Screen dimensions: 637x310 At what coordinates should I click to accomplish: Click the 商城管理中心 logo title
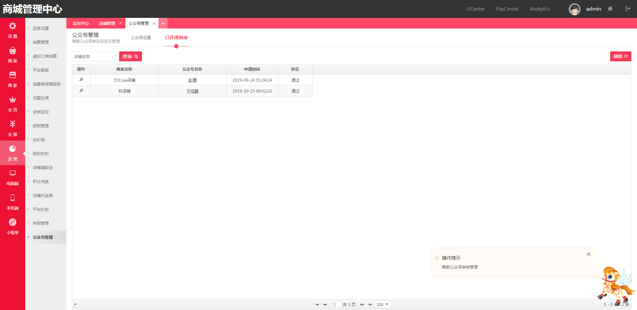pyautogui.click(x=33, y=9)
